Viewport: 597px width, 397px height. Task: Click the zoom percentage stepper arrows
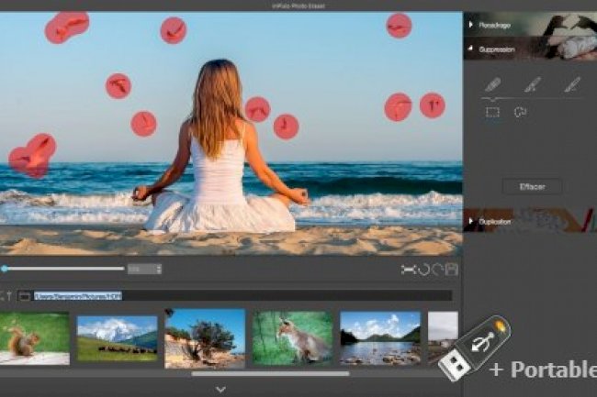tap(160, 269)
